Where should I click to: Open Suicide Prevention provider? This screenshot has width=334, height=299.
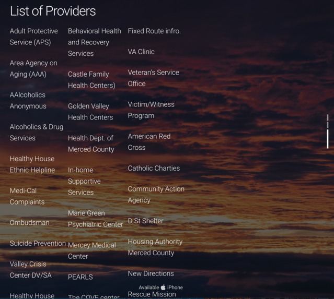(38, 243)
